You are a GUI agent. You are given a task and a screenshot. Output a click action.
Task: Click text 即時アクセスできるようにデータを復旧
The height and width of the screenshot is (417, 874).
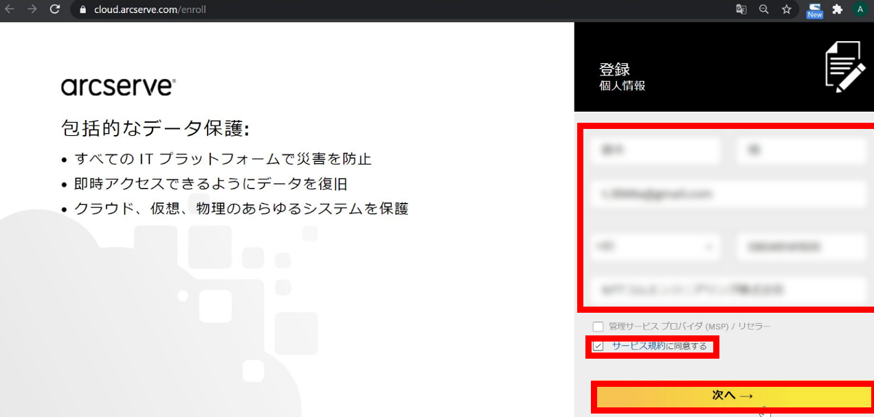pyautogui.click(x=211, y=184)
